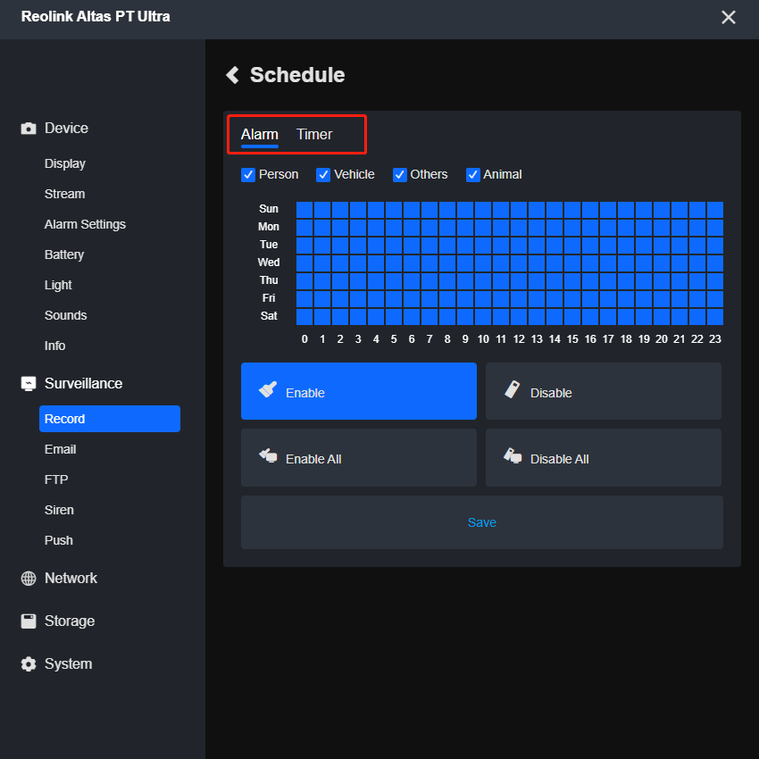Toggle the Animal checkbox

[x=472, y=175]
